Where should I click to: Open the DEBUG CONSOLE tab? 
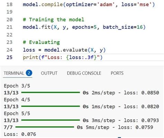tap(84, 73)
